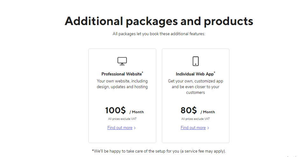
Task: Click the monitor icon in Professional Website card
Action: [x=122, y=61]
